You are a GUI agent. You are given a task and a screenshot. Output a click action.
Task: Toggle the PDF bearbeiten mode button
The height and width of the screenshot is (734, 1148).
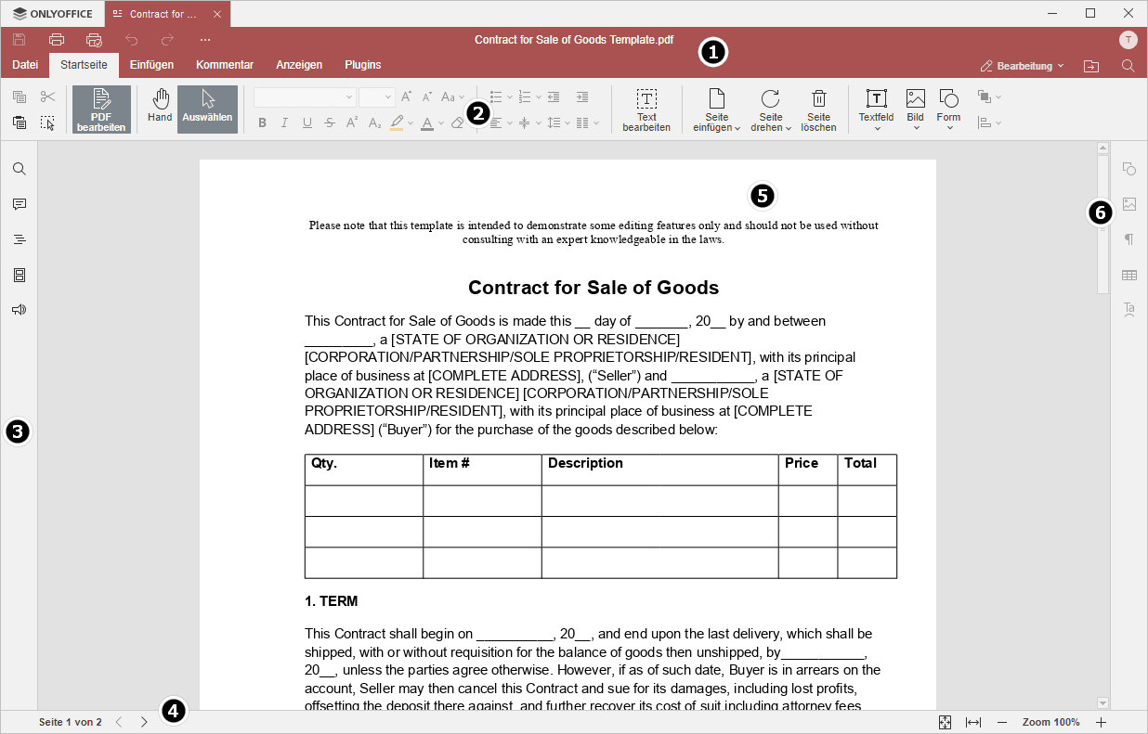(101, 109)
